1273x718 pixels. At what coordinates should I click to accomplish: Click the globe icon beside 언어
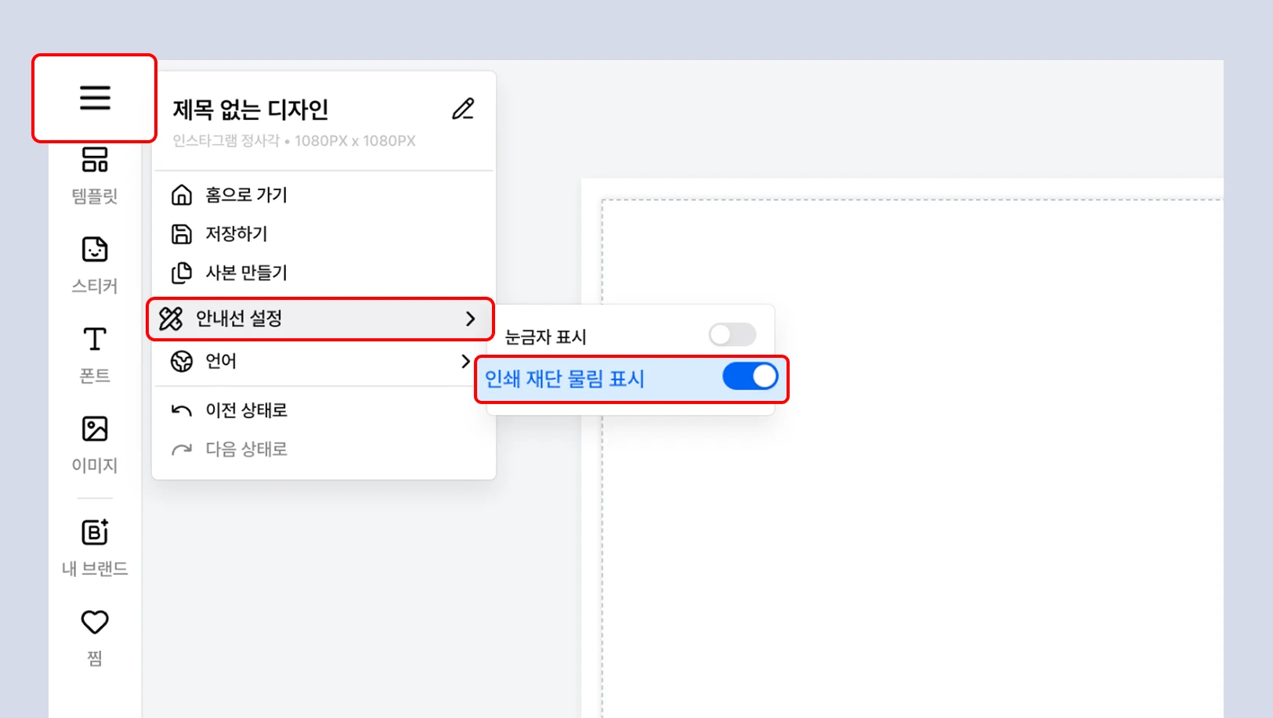182,361
